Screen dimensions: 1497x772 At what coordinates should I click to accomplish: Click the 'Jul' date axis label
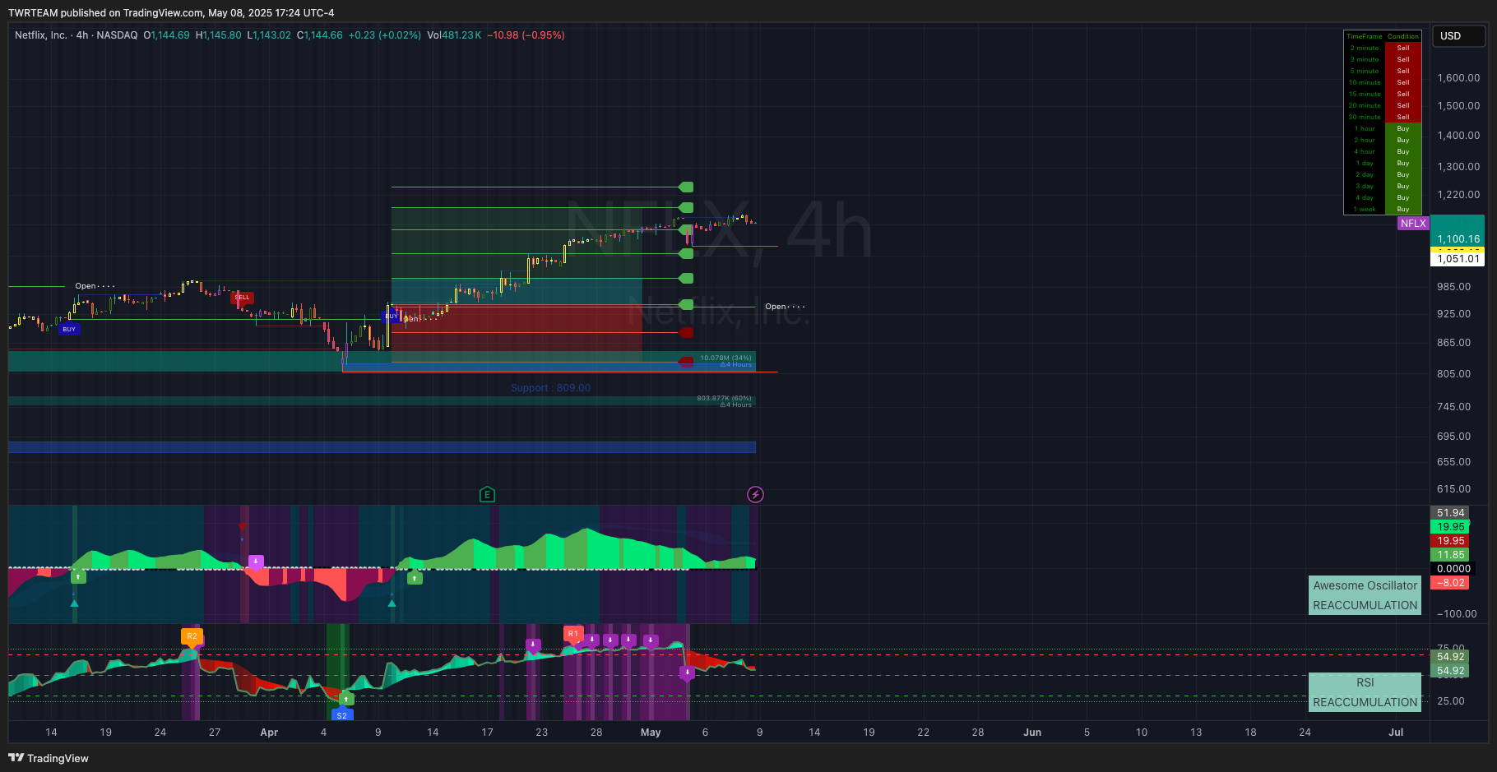click(x=1396, y=733)
